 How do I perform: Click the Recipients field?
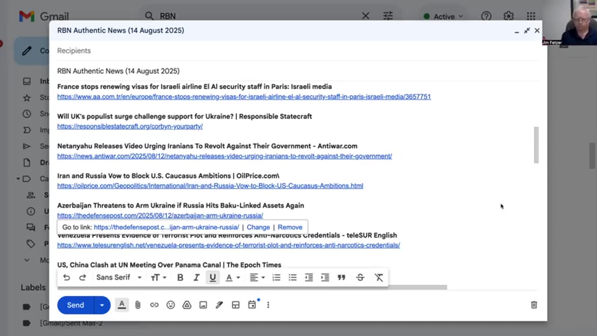298,50
